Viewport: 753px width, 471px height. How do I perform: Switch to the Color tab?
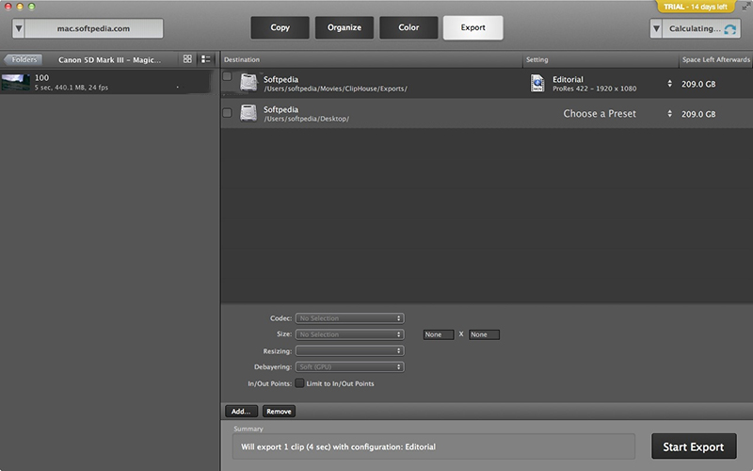click(409, 27)
